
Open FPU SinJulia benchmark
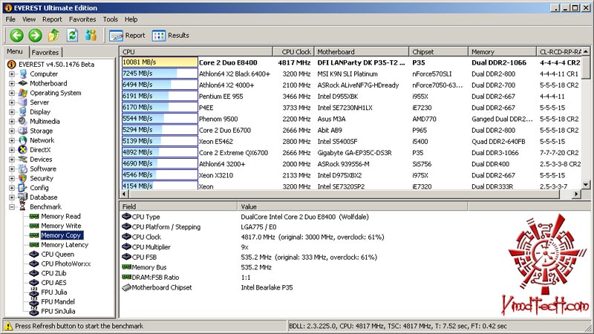tap(58, 311)
